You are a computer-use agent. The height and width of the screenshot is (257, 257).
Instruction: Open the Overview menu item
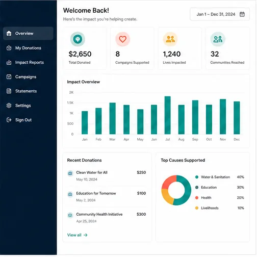[28, 33]
